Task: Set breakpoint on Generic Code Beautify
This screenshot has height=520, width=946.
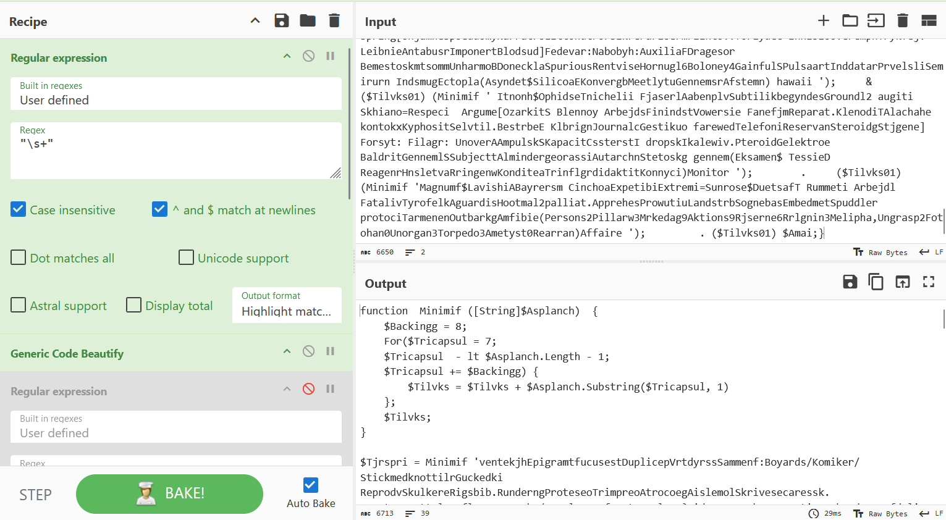Action: [x=331, y=351]
